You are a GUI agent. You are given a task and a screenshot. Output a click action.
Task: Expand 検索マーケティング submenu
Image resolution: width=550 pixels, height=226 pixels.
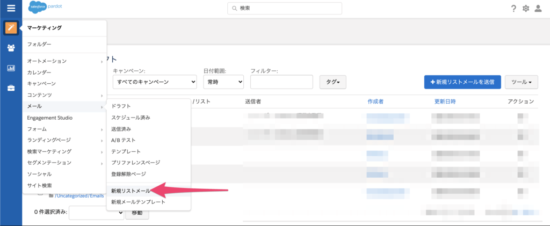pos(64,151)
